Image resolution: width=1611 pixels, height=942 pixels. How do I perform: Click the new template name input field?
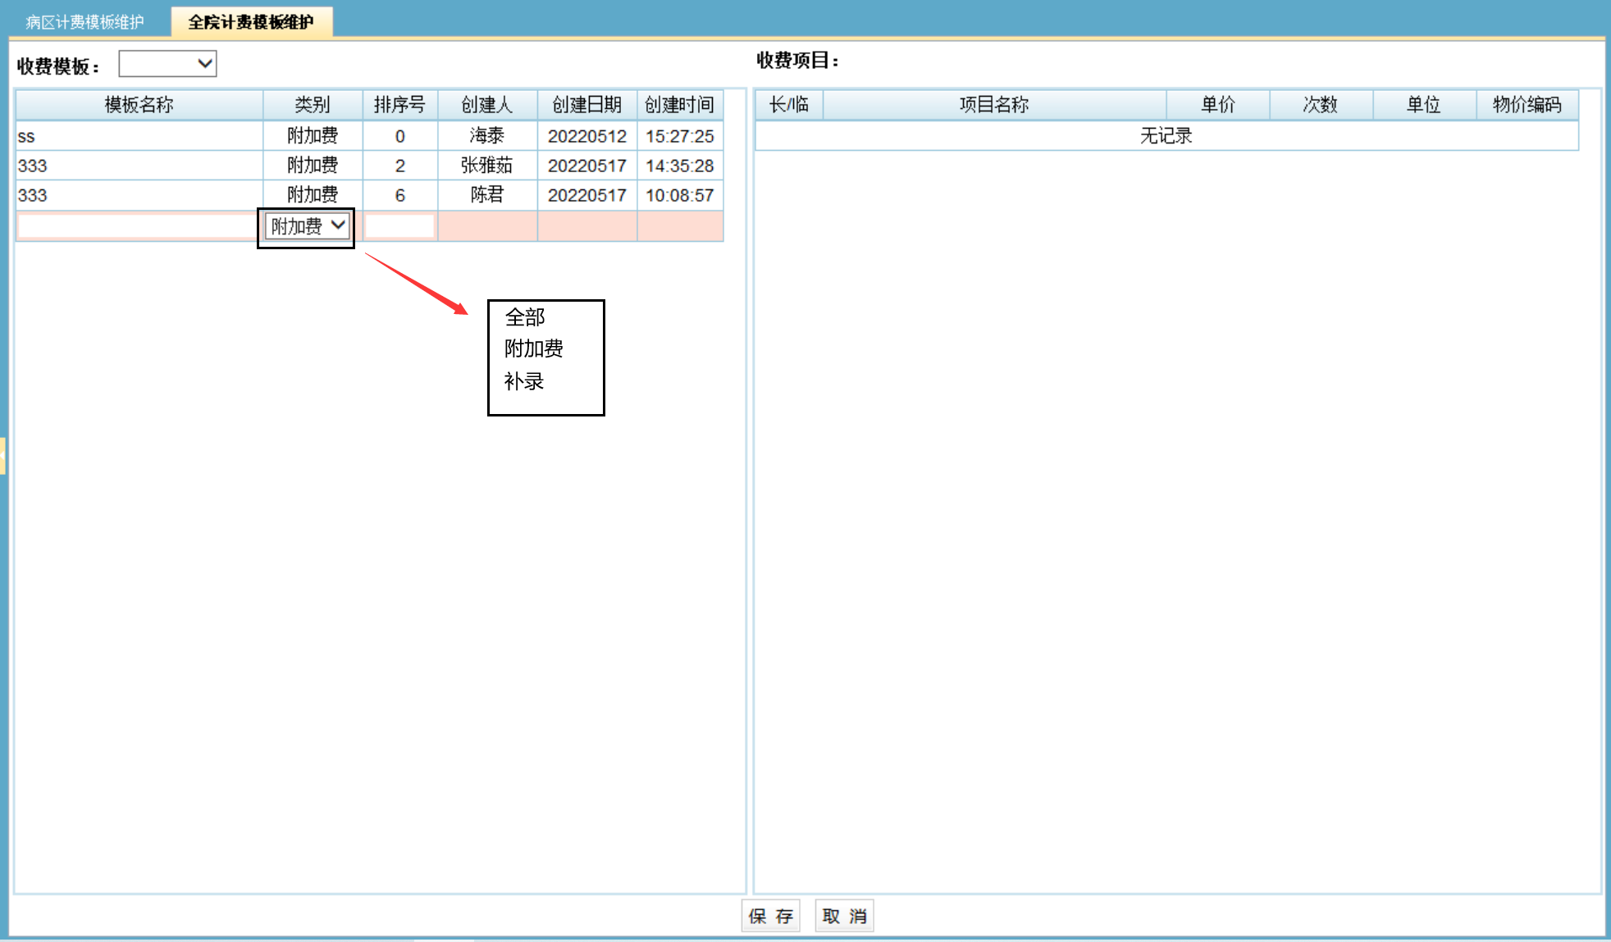136,226
